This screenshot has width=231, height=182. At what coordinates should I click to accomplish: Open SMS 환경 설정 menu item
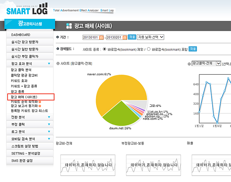(30, 161)
